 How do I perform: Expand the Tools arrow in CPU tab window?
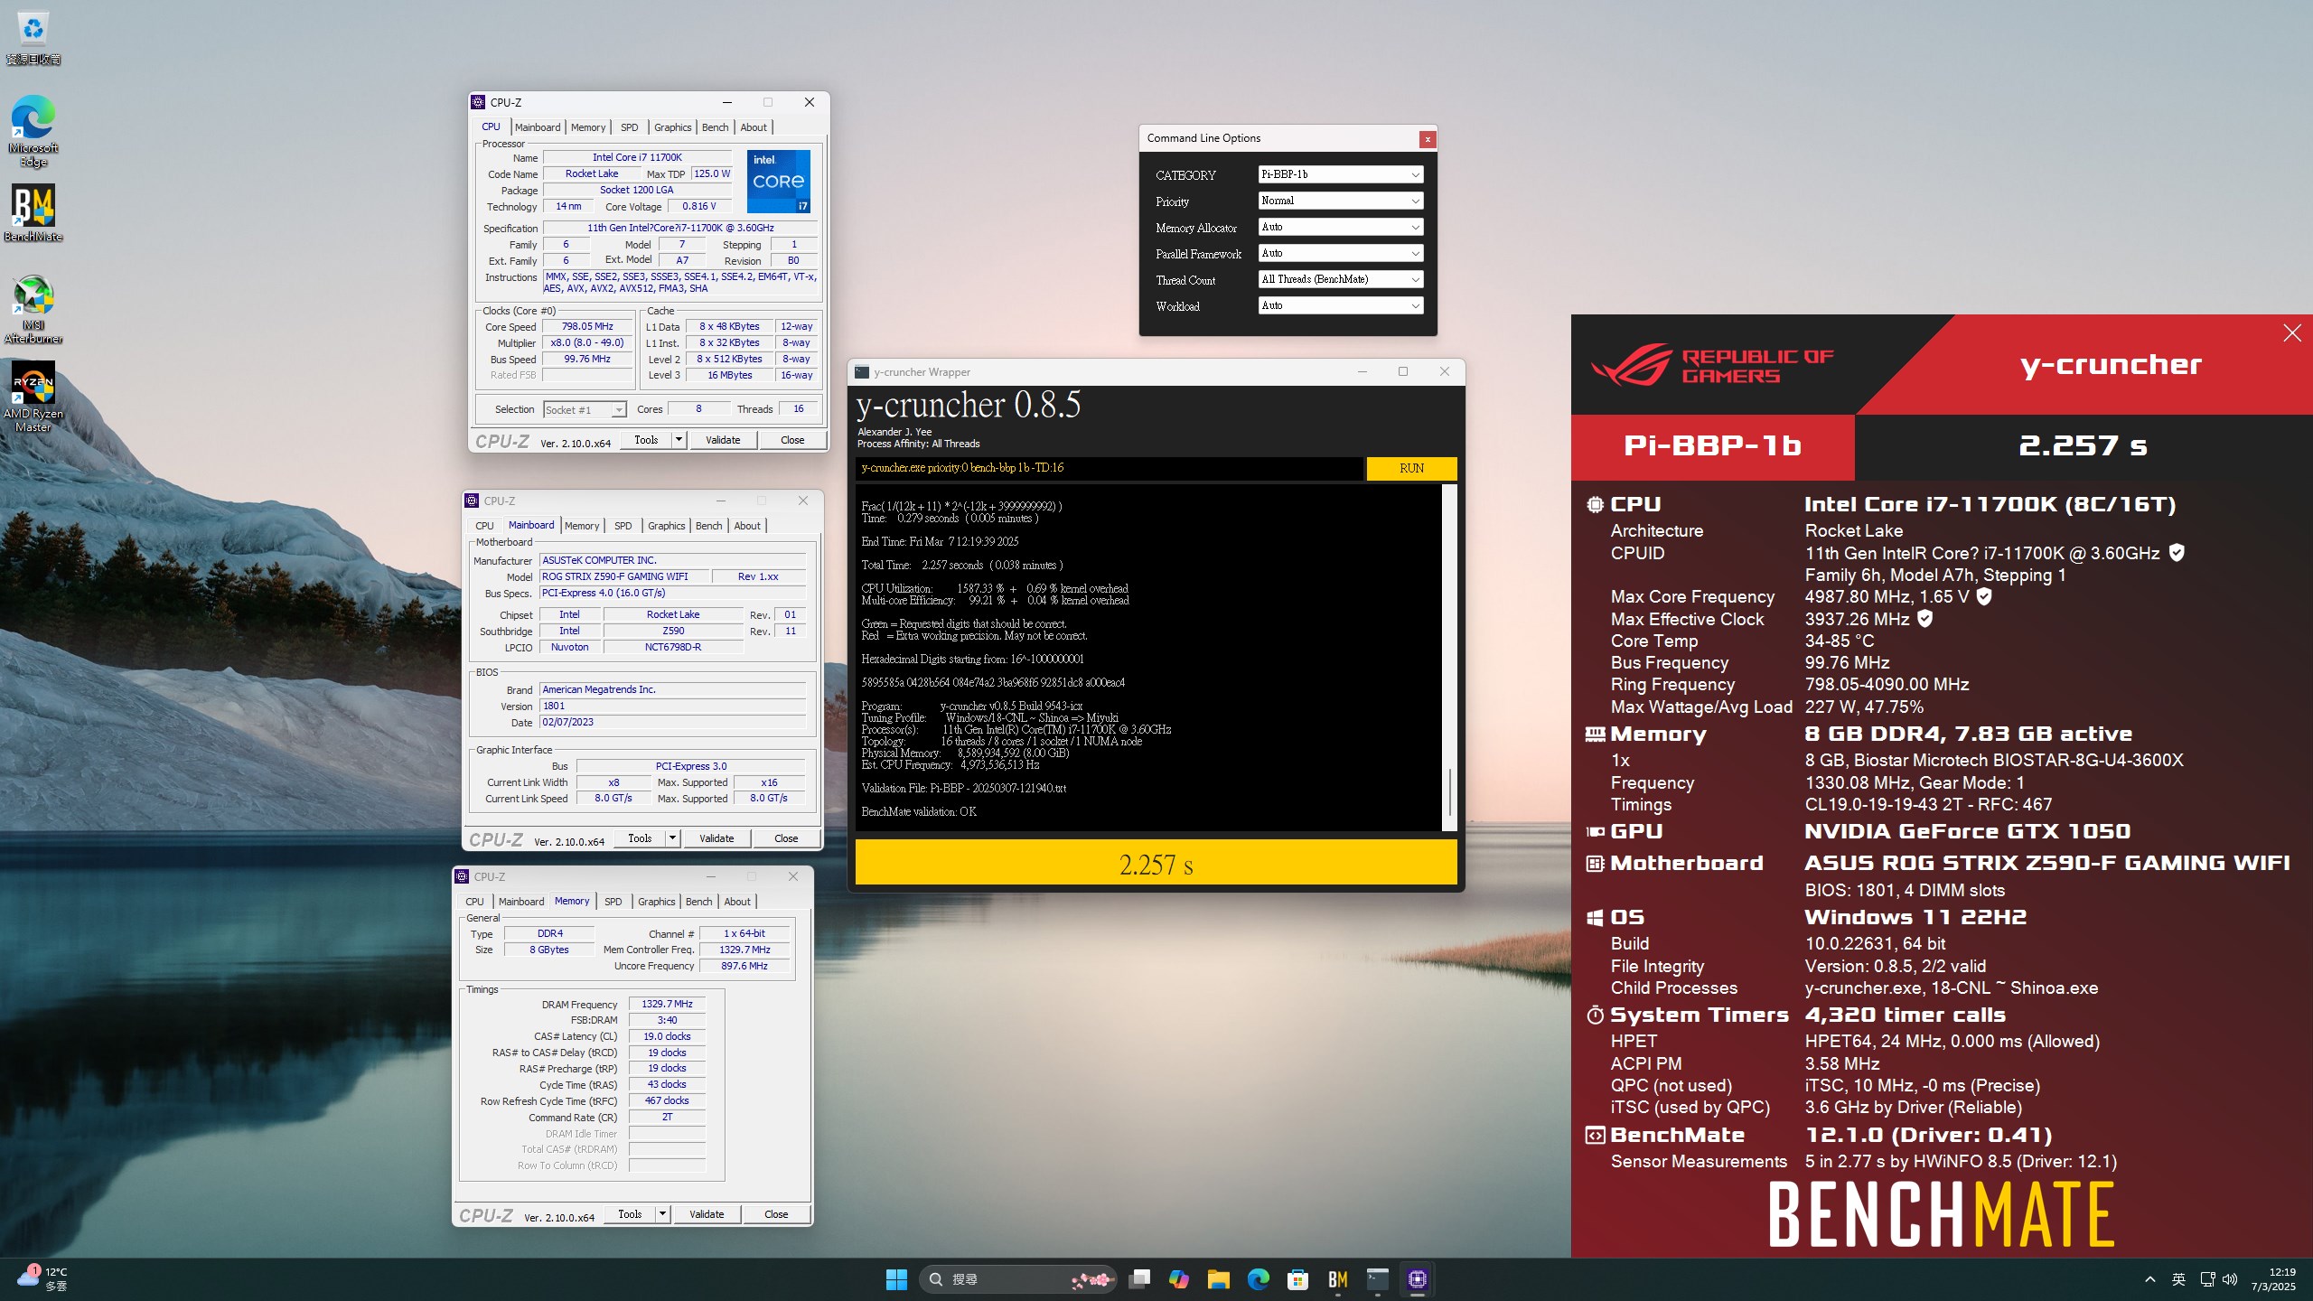click(x=679, y=440)
